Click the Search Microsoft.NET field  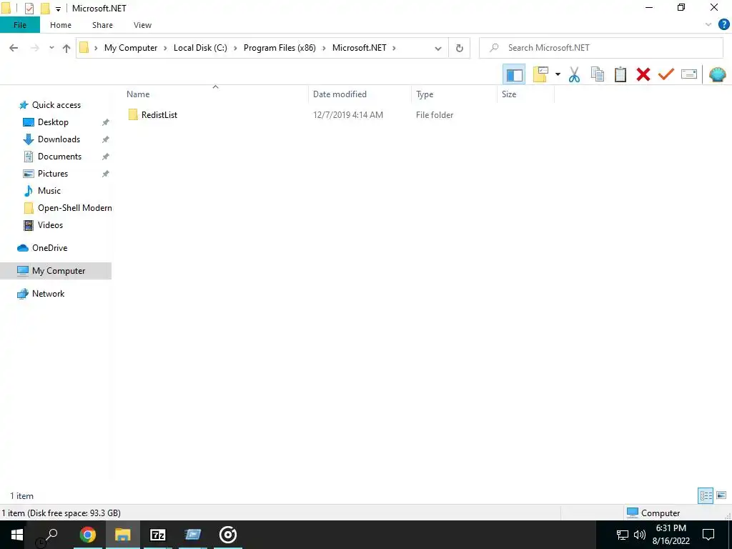click(x=601, y=48)
